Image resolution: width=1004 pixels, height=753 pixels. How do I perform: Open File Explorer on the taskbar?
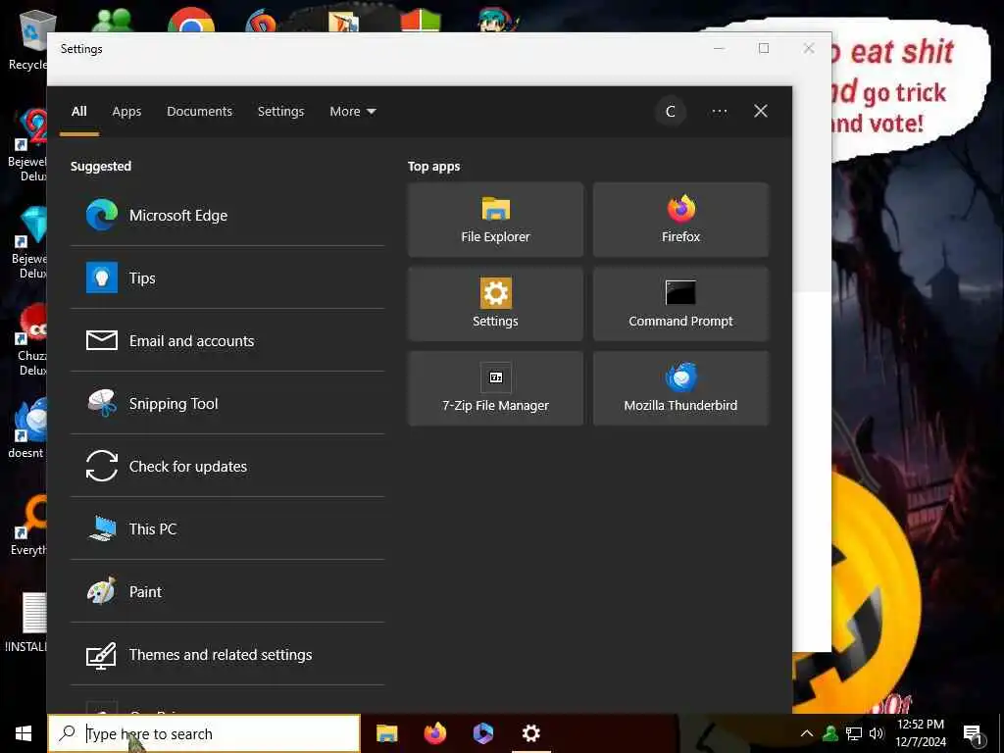[x=386, y=733]
